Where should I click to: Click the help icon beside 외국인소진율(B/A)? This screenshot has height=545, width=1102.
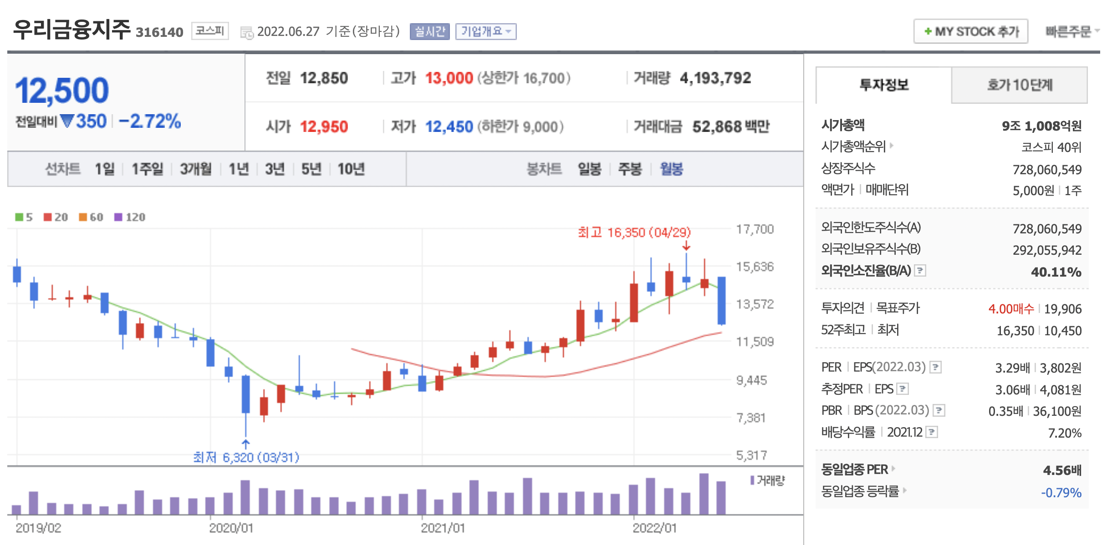click(x=920, y=271)
